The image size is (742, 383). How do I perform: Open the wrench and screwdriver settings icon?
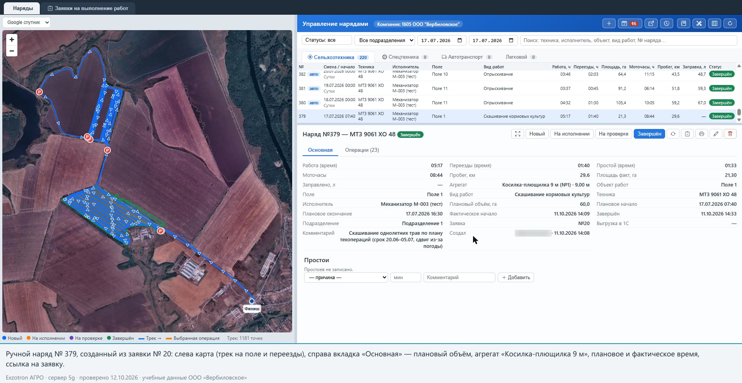point(699,24)
